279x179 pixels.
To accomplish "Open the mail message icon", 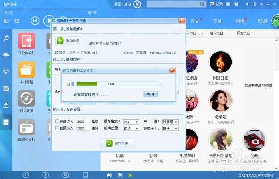I will click(228, 4).
